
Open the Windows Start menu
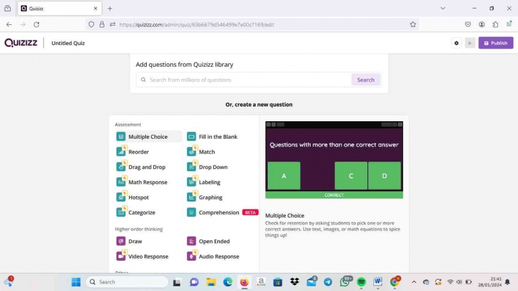point(76,282)
